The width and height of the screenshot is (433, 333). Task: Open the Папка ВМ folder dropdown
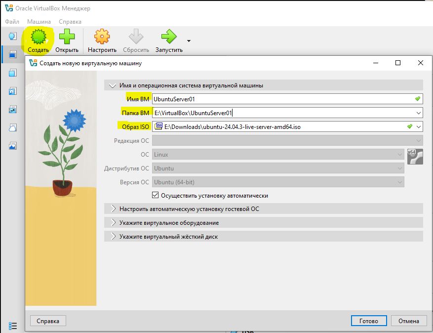(419, 113)
